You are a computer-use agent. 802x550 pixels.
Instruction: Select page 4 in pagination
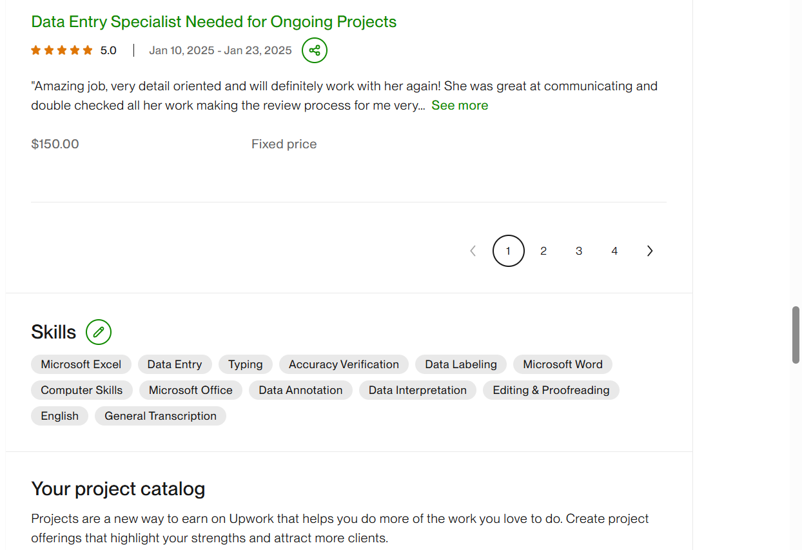coord(614,251)
